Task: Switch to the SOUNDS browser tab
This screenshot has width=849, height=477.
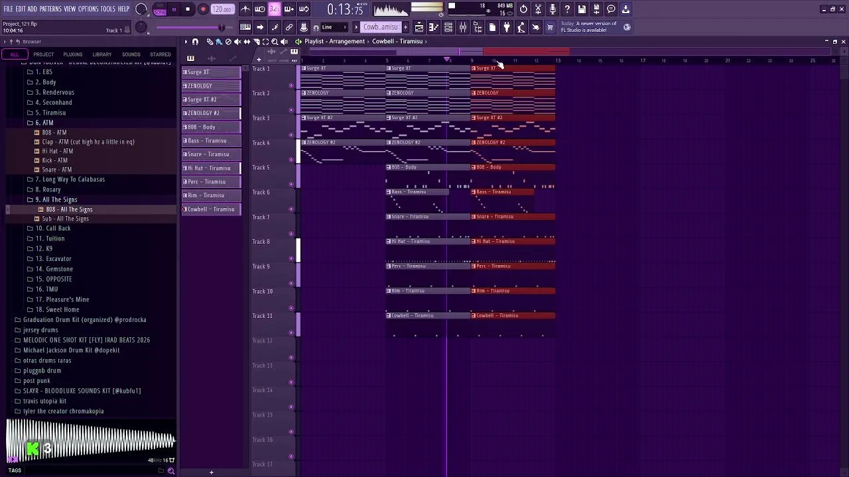Action: (x=131, y=54)
